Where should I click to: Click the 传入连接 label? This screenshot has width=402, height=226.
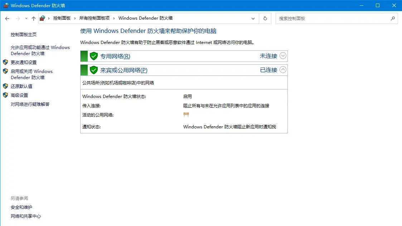click(91, 106)
